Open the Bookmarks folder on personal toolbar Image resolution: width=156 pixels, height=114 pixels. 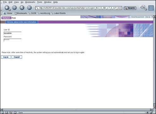pos(21,13)
